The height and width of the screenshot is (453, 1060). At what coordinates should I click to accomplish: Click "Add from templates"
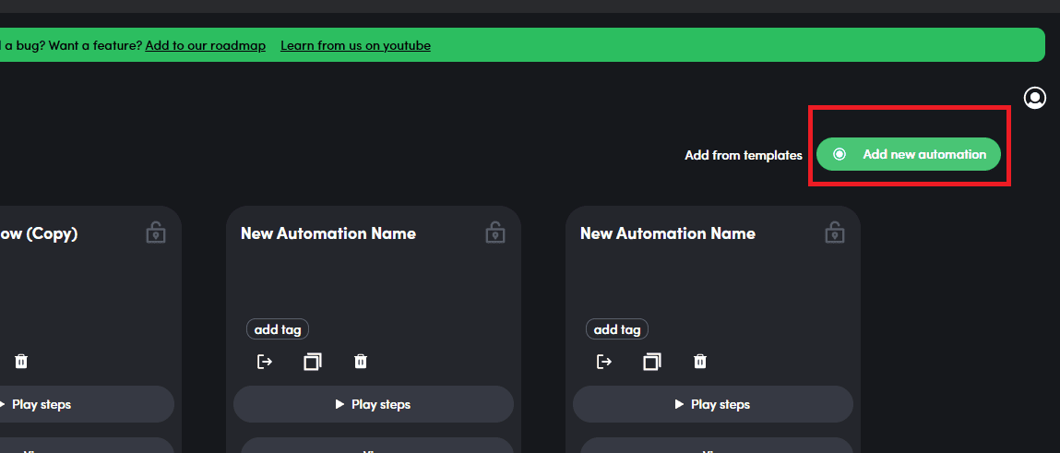744,155
